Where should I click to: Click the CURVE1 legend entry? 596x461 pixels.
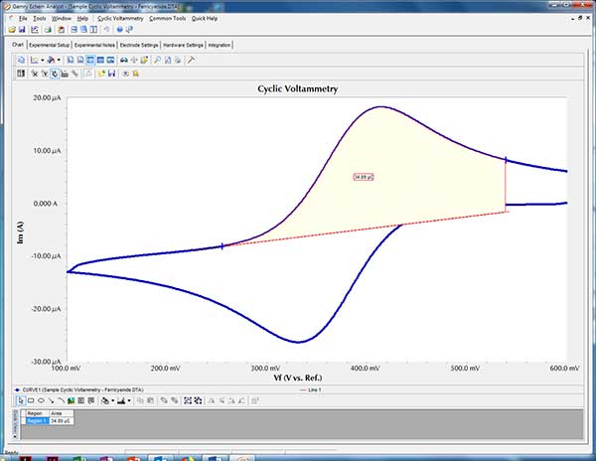79,389
